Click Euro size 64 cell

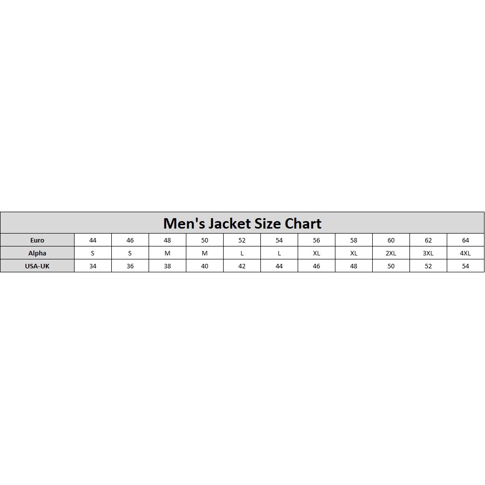[466, 240]
